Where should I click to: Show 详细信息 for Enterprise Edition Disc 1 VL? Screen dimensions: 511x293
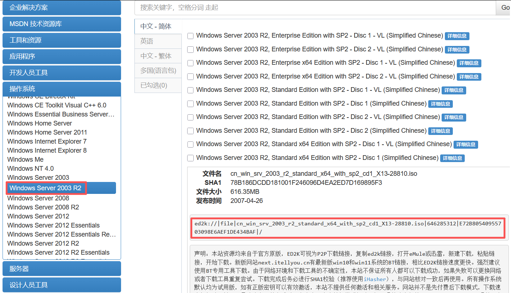[457, 36]
